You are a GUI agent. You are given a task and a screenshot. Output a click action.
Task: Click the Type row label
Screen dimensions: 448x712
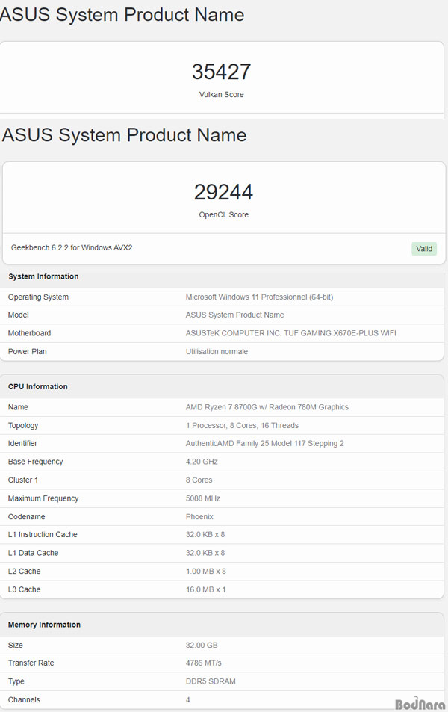point(16,681)
